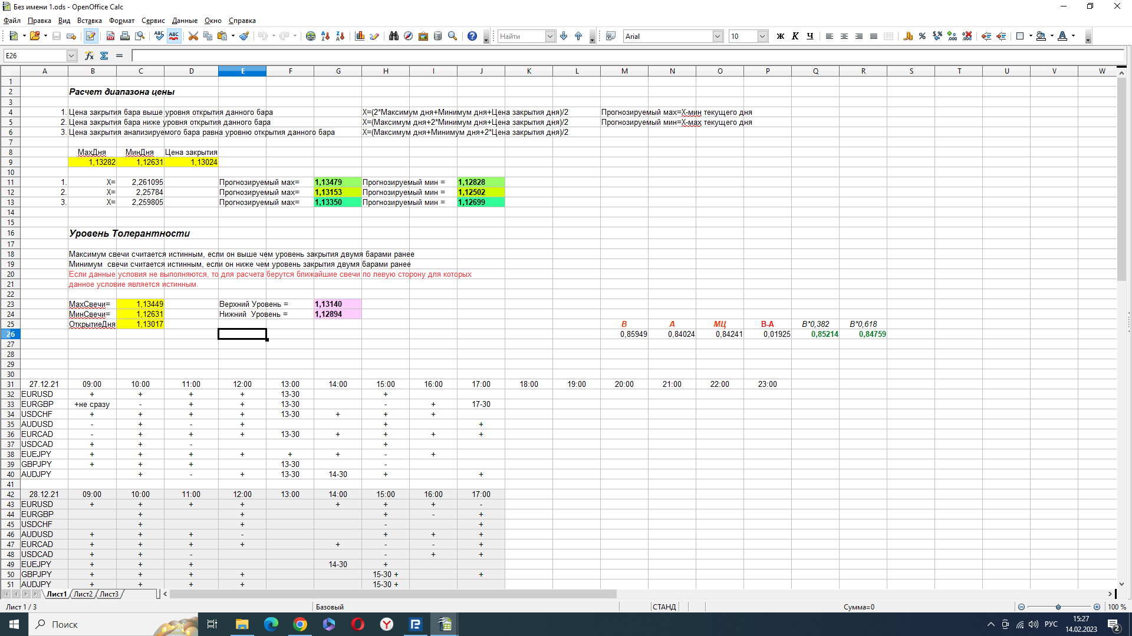Image resolution: width=1132 pixels, height=636 pixels.
Task: Open the Правка menu
Action: click(40, 21)
